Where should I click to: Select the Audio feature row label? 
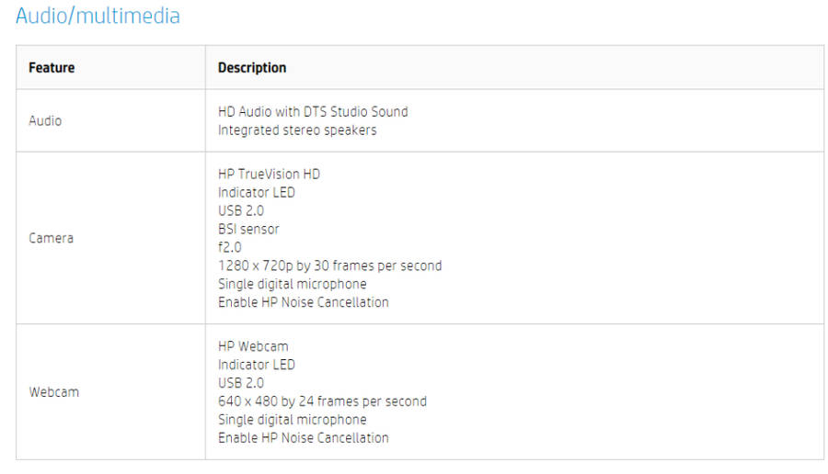(x=45, y=120)
